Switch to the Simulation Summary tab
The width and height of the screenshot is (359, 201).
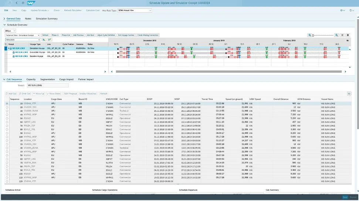(x=47, y=18)
